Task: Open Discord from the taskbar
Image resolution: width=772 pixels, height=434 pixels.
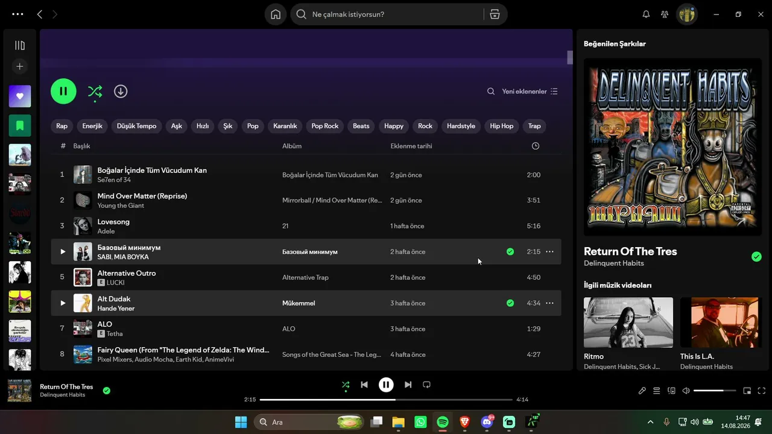Action: point(487,422)
